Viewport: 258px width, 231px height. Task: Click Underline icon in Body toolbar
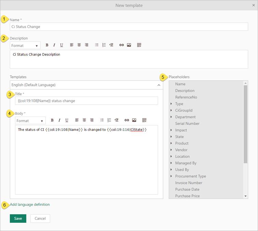click(x=67, y=120)
